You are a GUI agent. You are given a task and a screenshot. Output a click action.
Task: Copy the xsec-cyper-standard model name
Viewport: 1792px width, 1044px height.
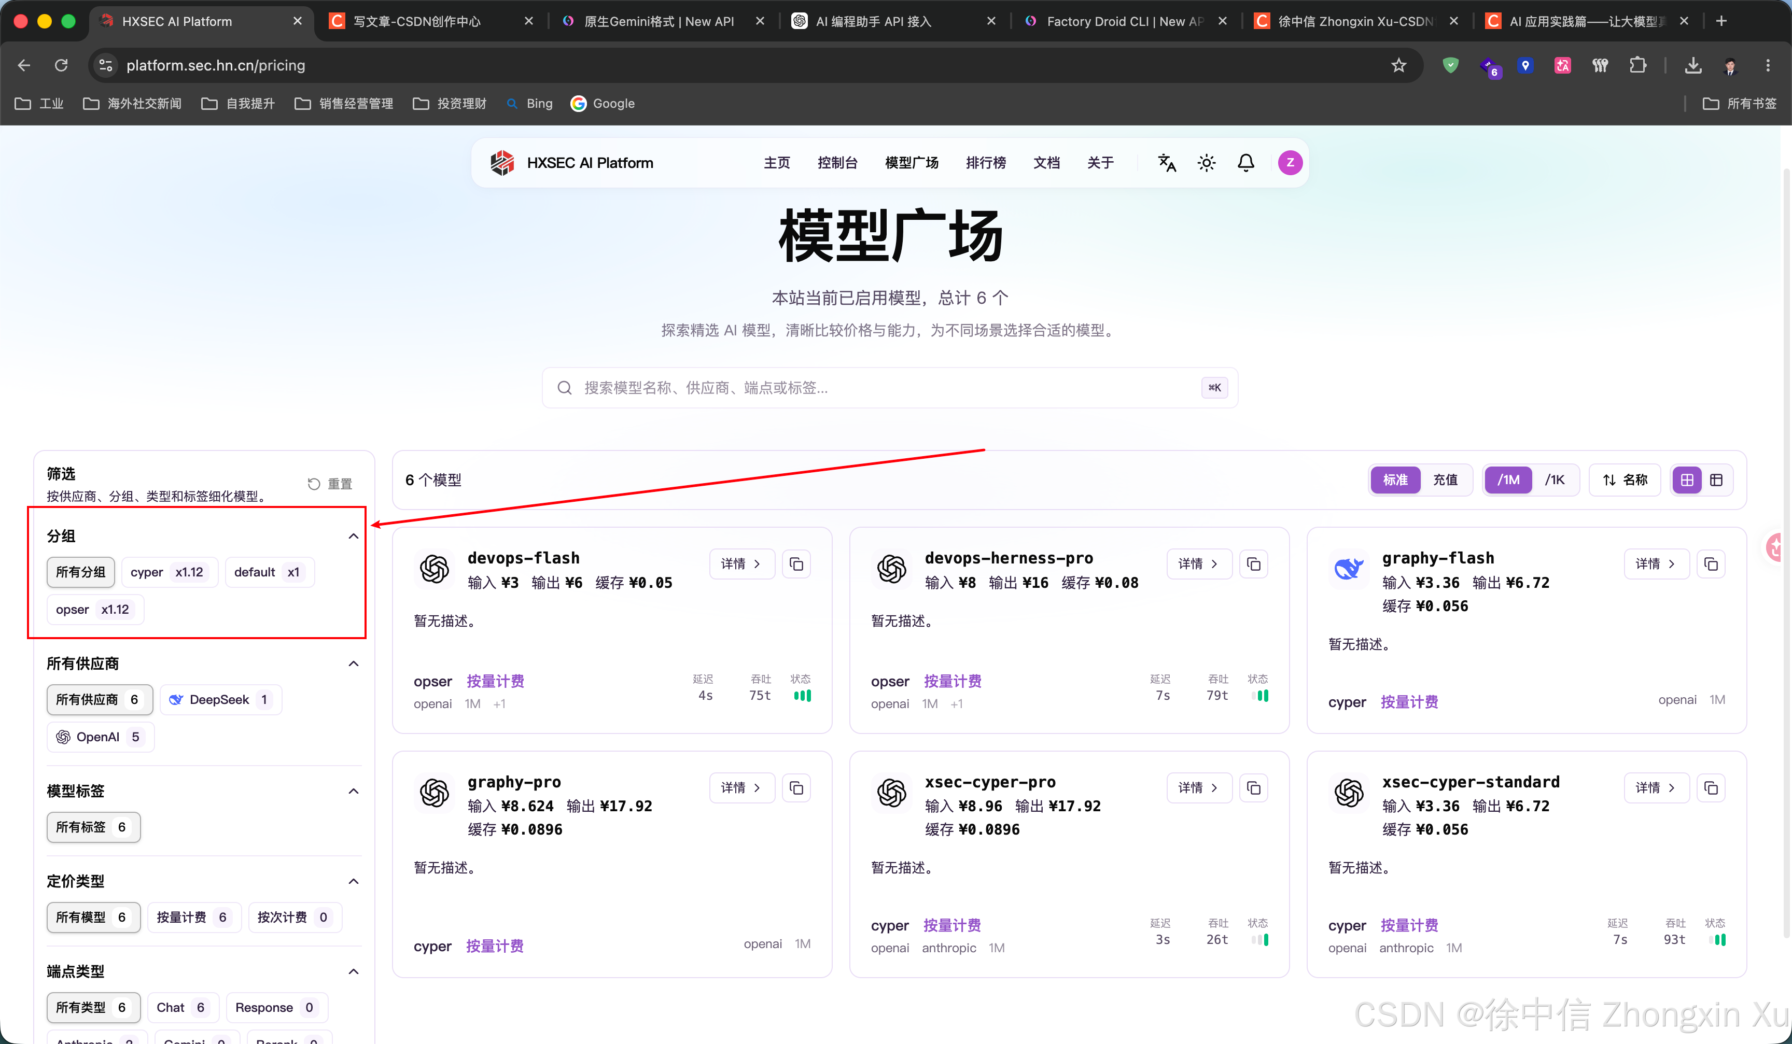1711,788
